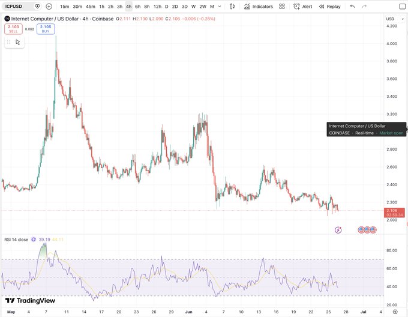The image size is (408, 317).
Task: Choose the 12h timeframe
Action: (x=157, y=7)
